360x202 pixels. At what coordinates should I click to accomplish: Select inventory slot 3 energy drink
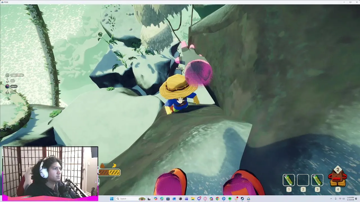(317, 180)
